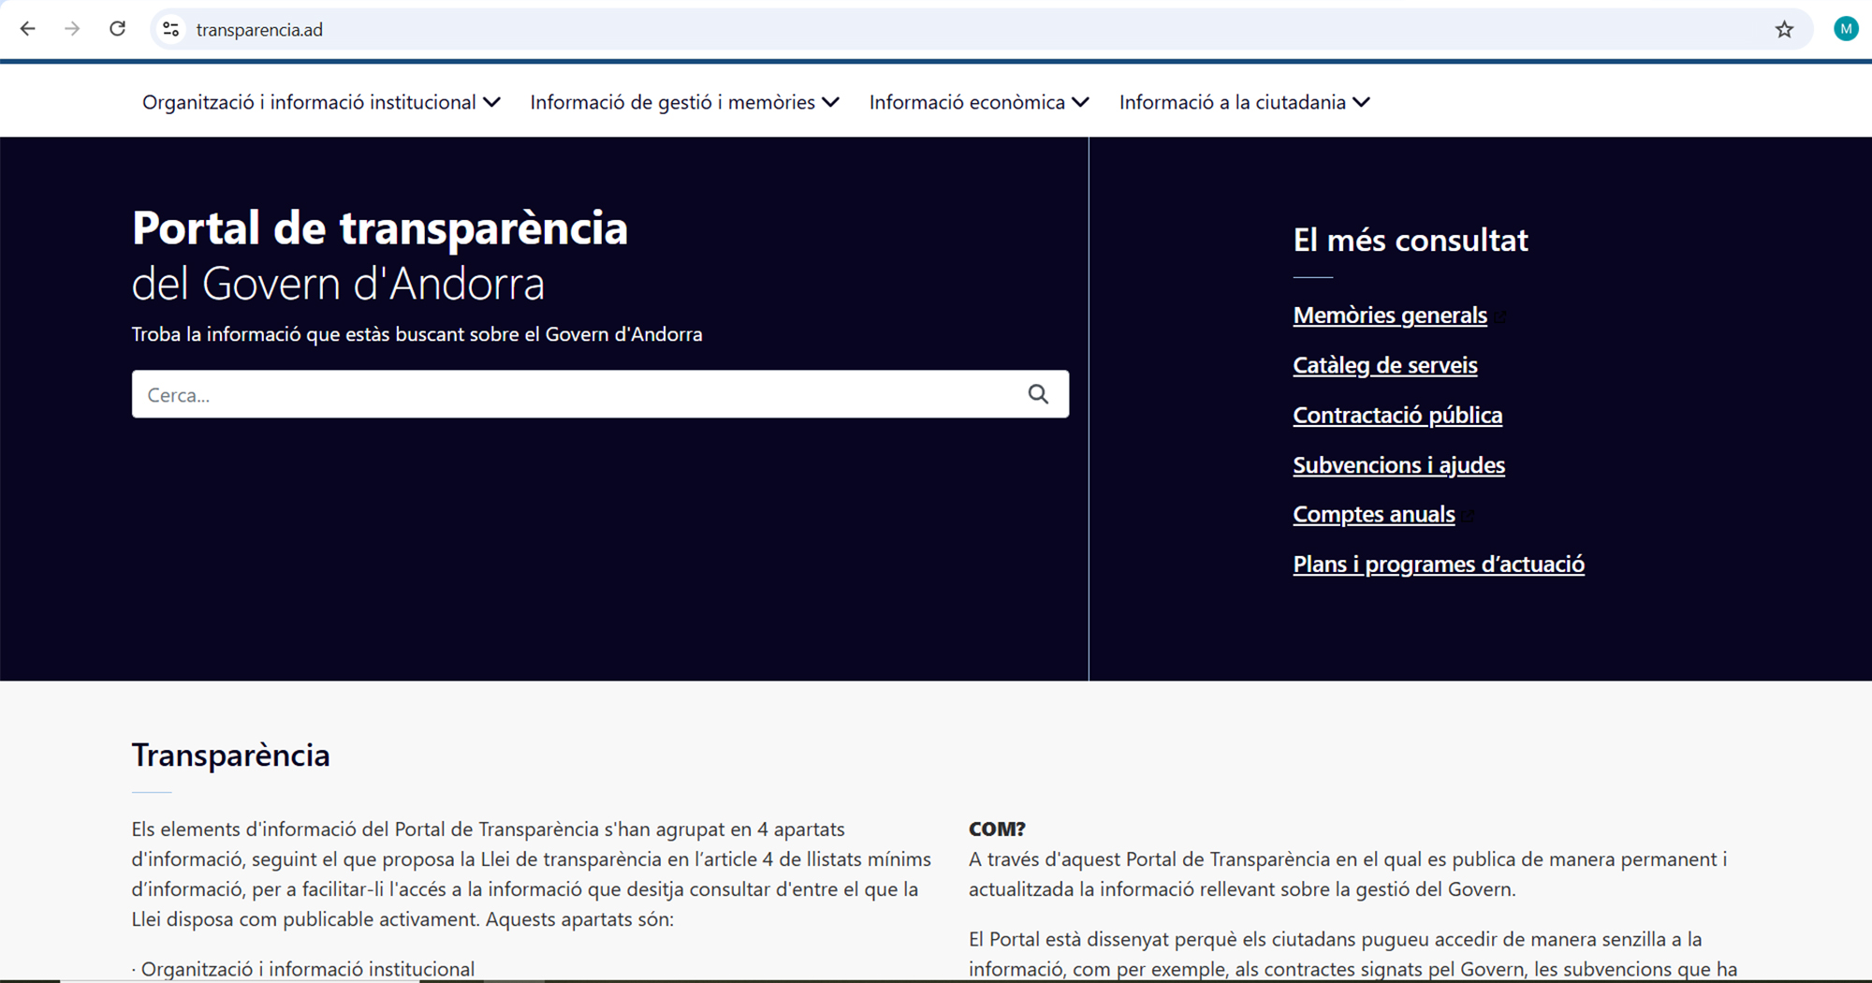The height and width of the screenshot is (983, 1872).
Task: Open site information icon in address bar
Action: pyautogui.click(x=171, y=30)
